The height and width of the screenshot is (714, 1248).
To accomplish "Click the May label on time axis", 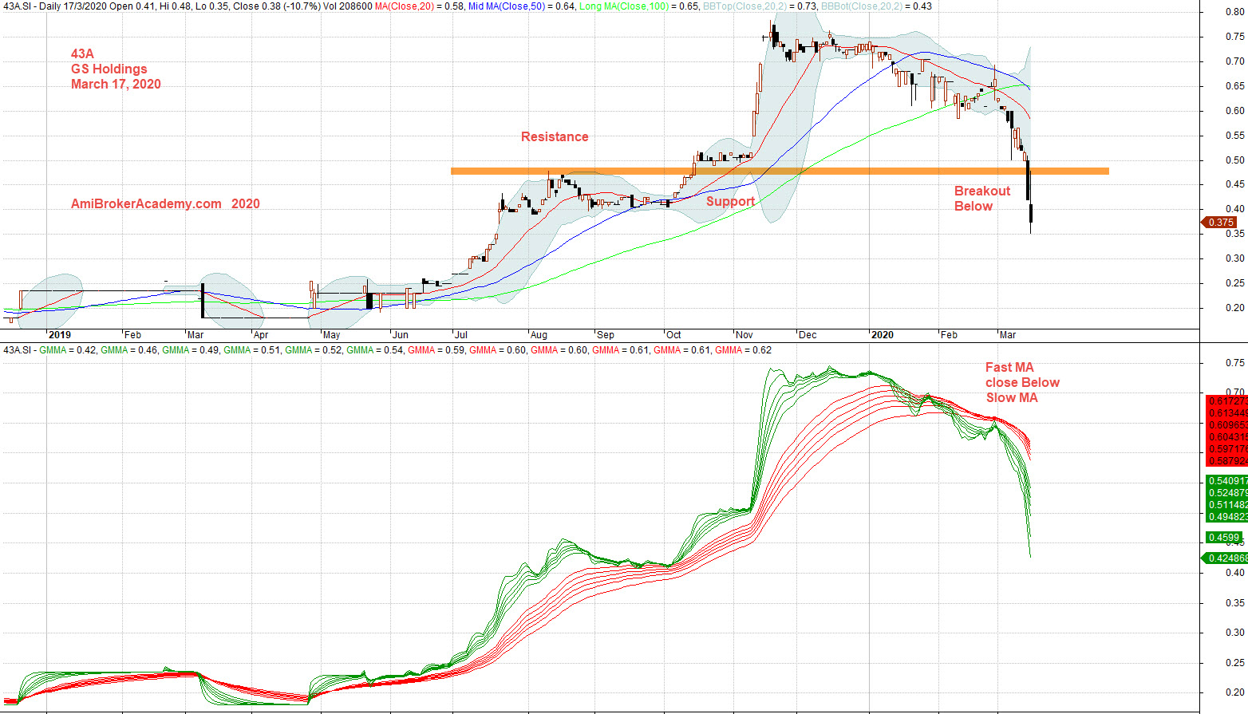I will click(331, 335).
